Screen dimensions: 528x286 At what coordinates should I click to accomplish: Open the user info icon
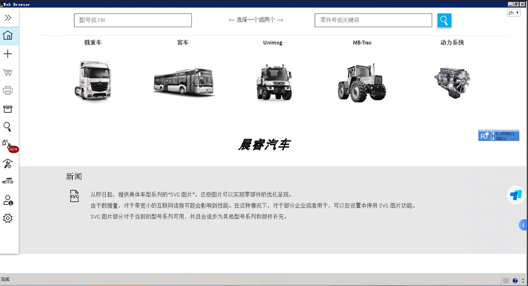[8, 200]
